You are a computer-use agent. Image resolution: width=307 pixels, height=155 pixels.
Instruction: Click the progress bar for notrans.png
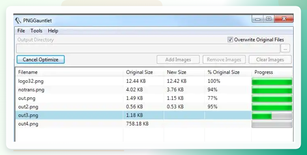point(272,90)
